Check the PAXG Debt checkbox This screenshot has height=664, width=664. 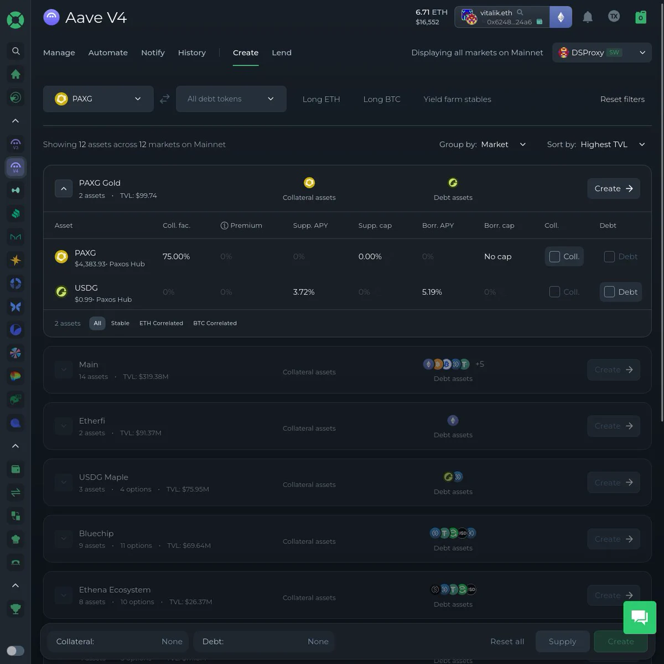pos(609,256)
